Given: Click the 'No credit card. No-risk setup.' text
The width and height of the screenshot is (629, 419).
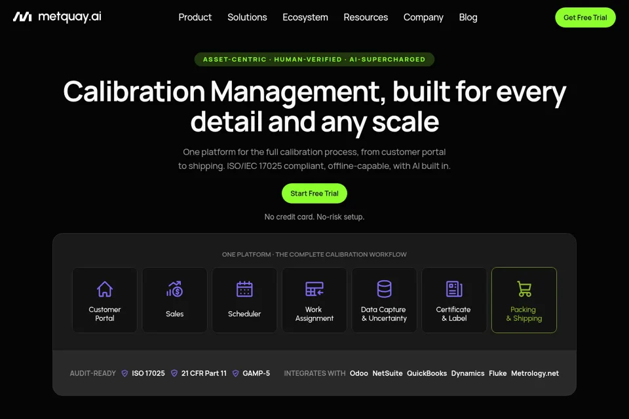Looking at the screenshot, I should (314, 217).
